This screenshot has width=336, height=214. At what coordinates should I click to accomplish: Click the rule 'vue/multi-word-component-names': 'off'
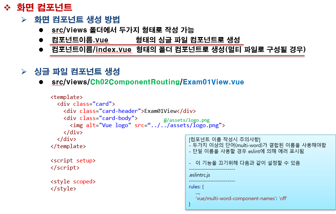point(241,198)
